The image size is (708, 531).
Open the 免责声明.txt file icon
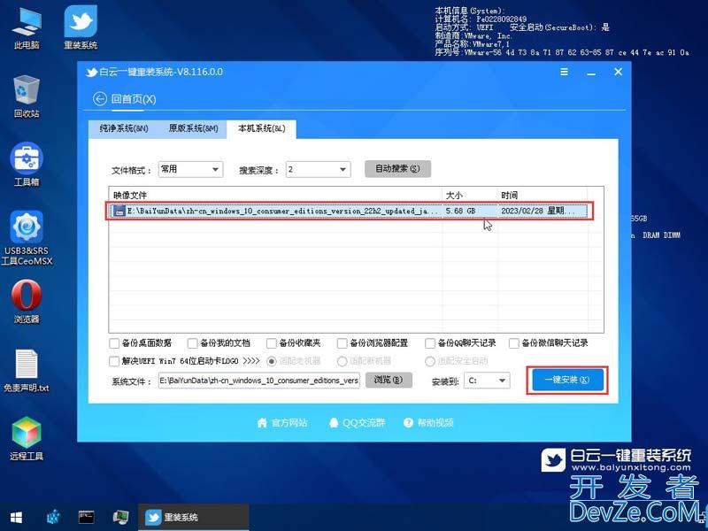coord(27,370)
